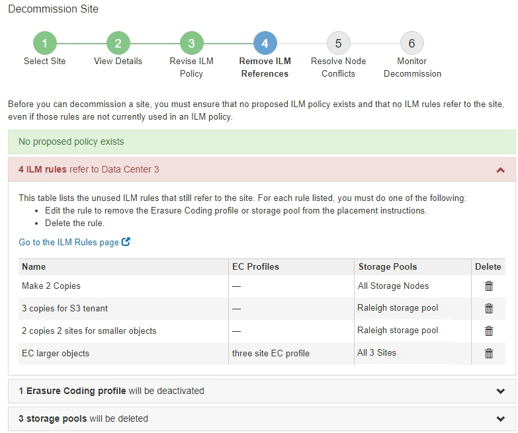Image resolution: width=518 pixels, height=433 pixels.
Task: Click the Name column header
Action: coord(34,266)
